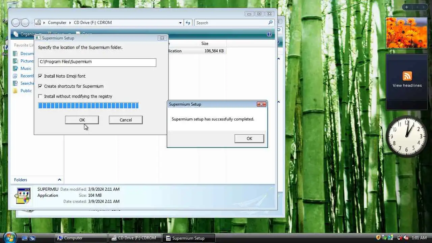Close the Supermium Setup options dialog
Image resolution: width=432 pixels, height=243 pixels.
162,38
